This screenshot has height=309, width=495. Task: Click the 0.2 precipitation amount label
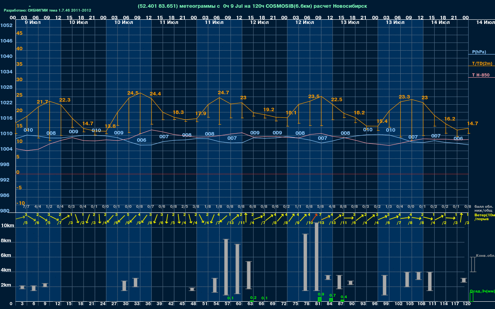pyautogui.click(x=253, y=298)
